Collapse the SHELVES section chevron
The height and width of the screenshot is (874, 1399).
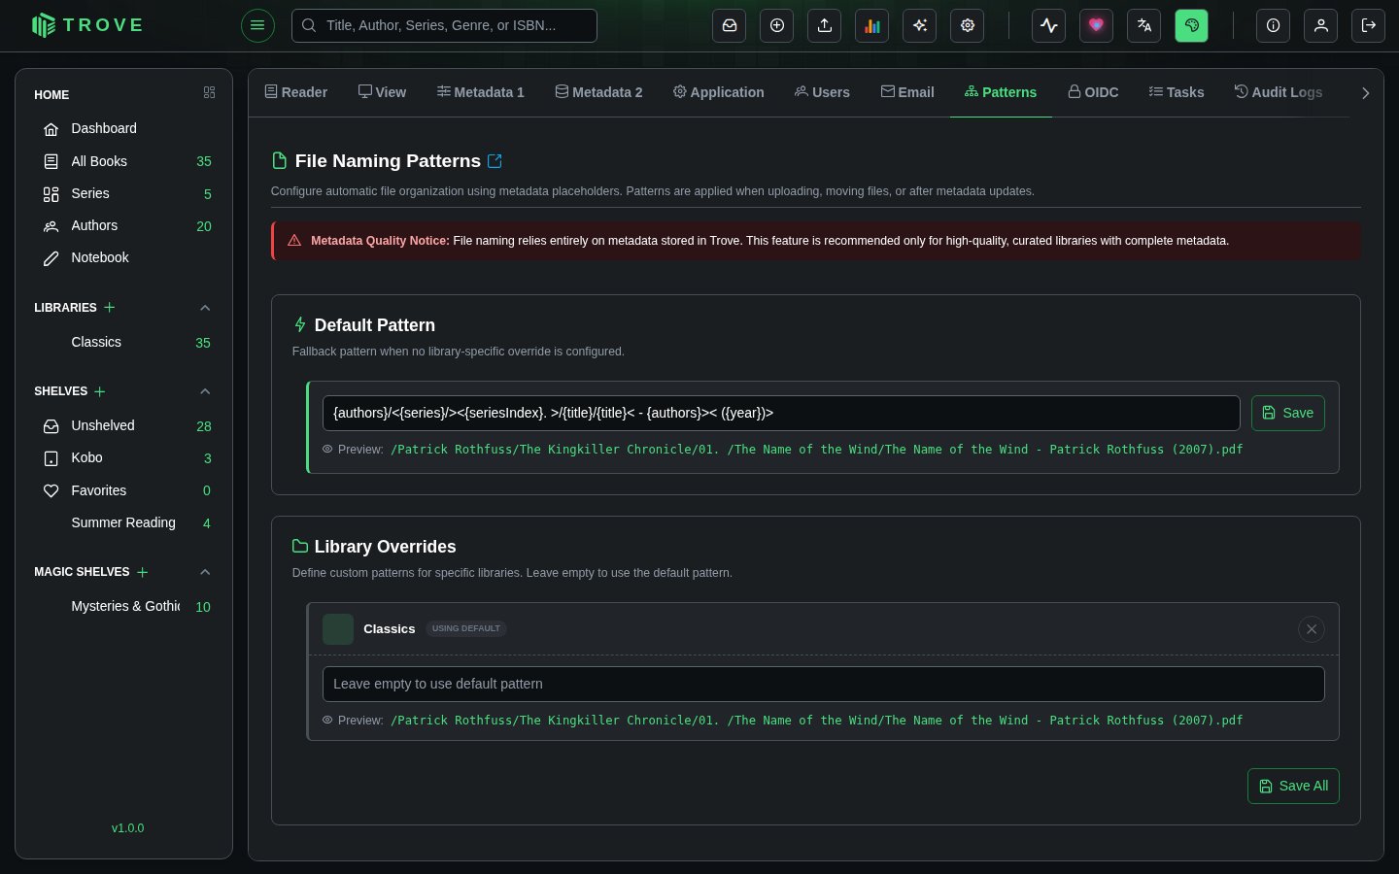tap(205, 391)
